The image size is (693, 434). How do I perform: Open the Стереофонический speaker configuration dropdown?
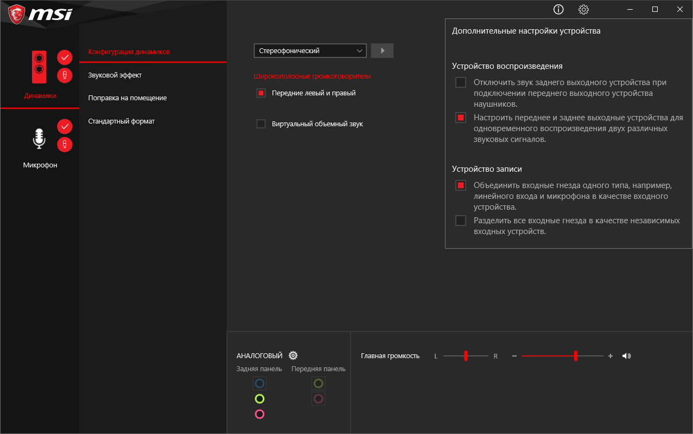(x=310, y=50)
